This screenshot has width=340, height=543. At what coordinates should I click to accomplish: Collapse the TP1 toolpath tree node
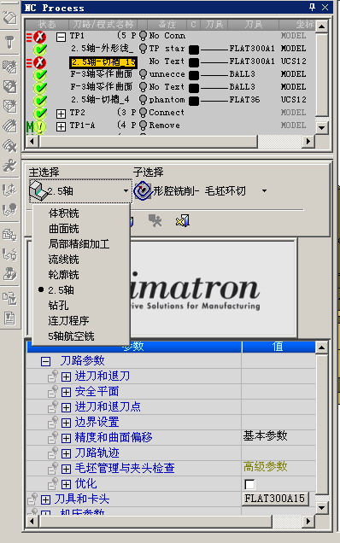(61, 37)
